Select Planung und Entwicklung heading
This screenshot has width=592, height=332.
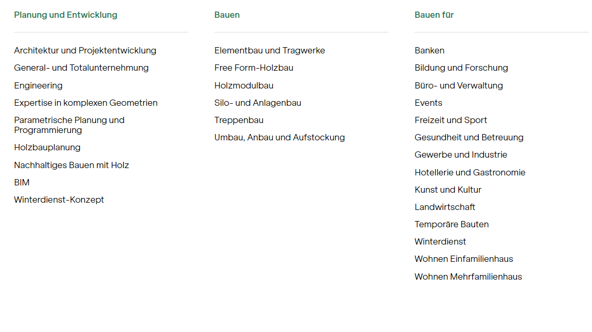(66, 15)
